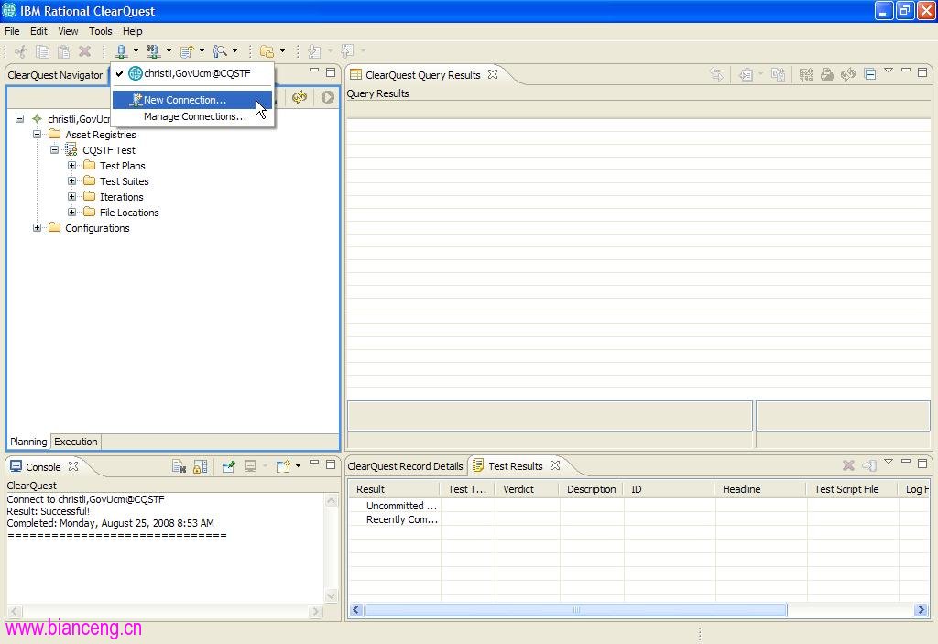Switch to the Execution tab
The image size is (938, 644).
pyautogui.click(x=76, y=442)
